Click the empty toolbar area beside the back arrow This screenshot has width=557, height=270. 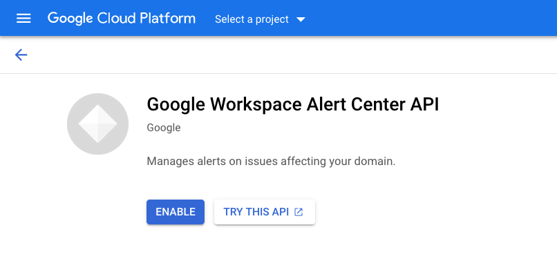coord(284,55)
